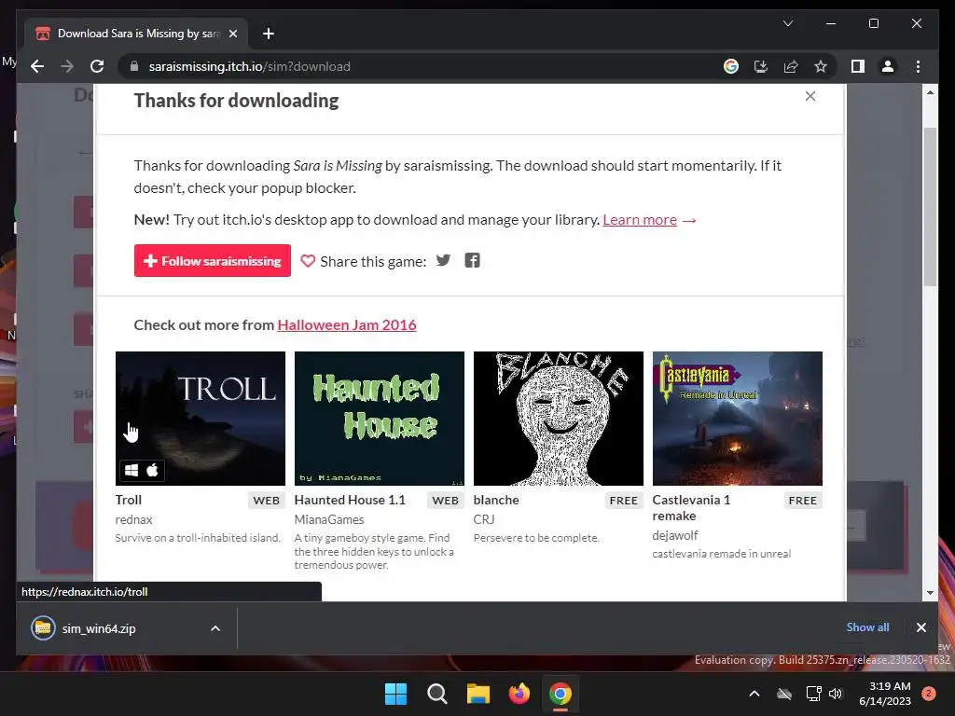This screenshot has width=955, height=716.
Task: Select the Download Sara is Missing tab
Action: (136, 34)
